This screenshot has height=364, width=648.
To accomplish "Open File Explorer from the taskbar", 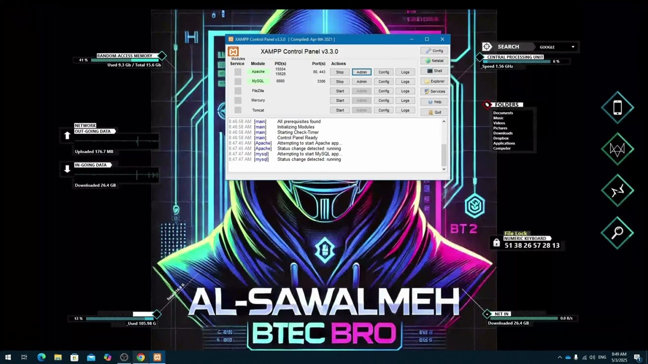I will tap(58, 357).
